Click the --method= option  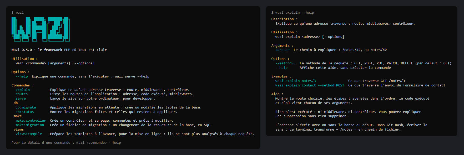[x=286, y=63]
